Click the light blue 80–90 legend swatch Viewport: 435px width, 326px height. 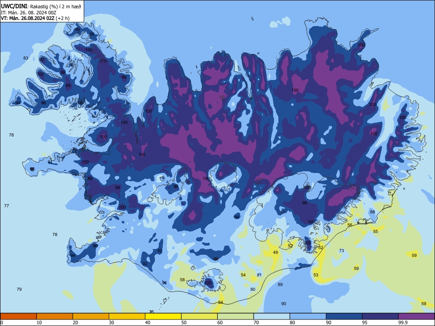308,316
